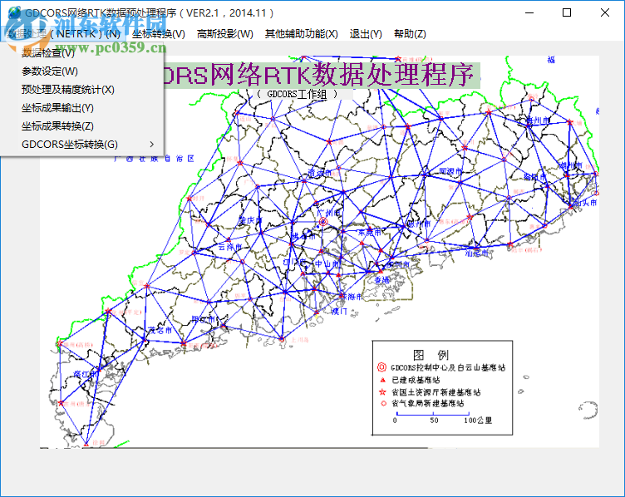
Task: Click the 湛江市 label on the map
Action: [86, 374]
